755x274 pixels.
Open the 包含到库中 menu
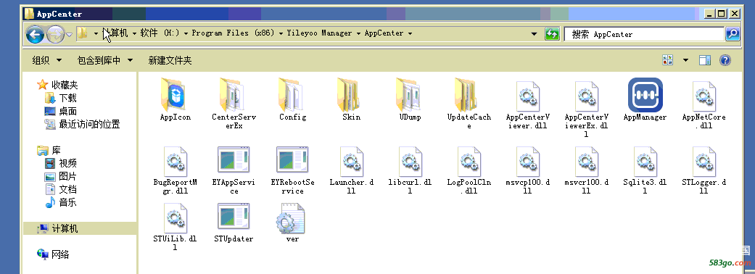tap(105, 61)
